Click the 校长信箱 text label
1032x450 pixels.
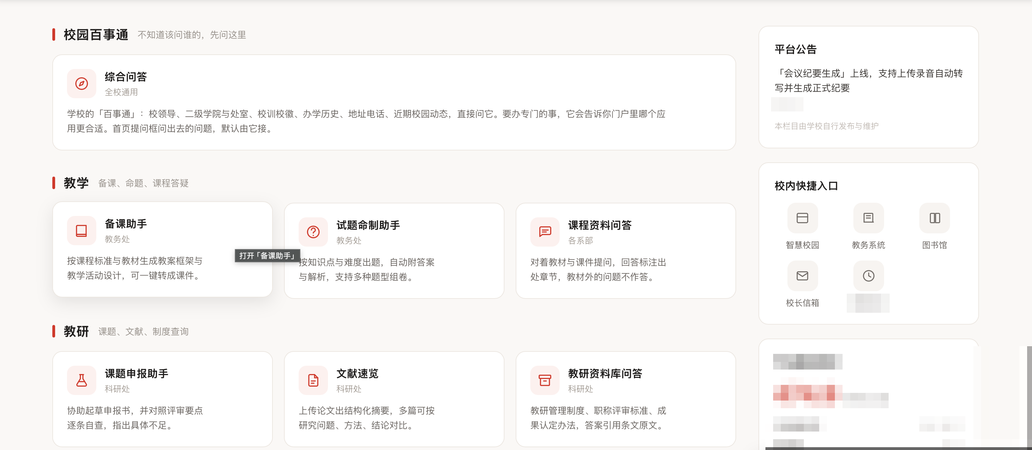pyautogui.click(x=802, y=303)
